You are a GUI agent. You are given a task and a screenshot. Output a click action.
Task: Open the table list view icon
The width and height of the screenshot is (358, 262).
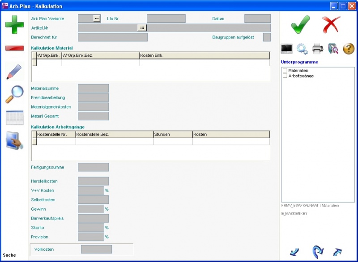tap(14, 118)
